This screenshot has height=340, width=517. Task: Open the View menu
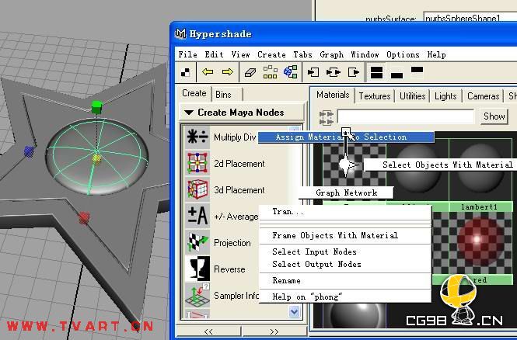(240, 54)
